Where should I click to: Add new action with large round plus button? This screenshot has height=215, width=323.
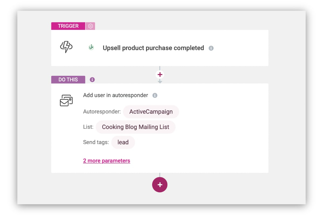[160, 185]
